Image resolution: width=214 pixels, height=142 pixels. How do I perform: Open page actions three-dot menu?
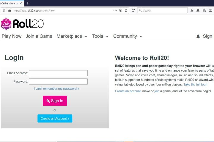[115, 10]
